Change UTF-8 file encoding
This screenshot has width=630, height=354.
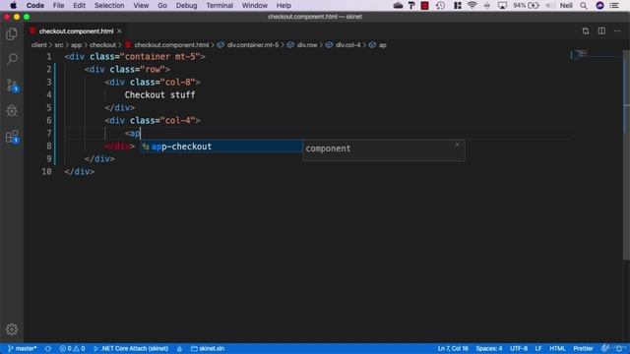tap(519, 348)
